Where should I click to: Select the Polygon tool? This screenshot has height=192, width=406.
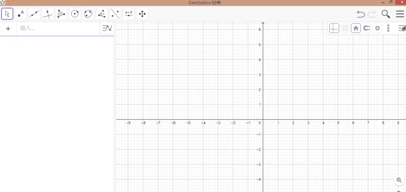pos(61,14)
